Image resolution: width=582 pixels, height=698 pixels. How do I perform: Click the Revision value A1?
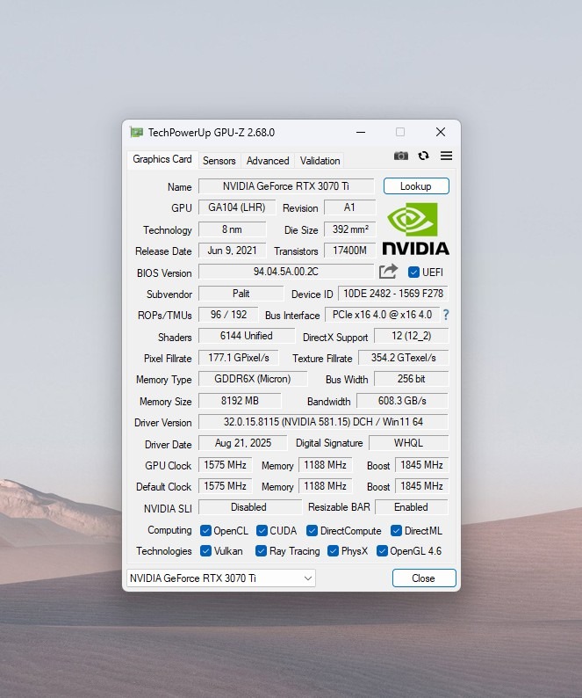(350, 207)
